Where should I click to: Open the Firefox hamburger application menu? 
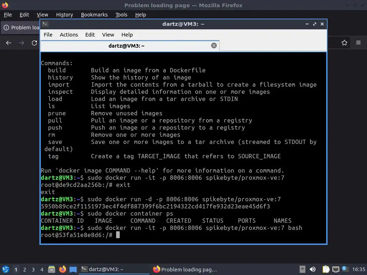(x=358, y=43)
